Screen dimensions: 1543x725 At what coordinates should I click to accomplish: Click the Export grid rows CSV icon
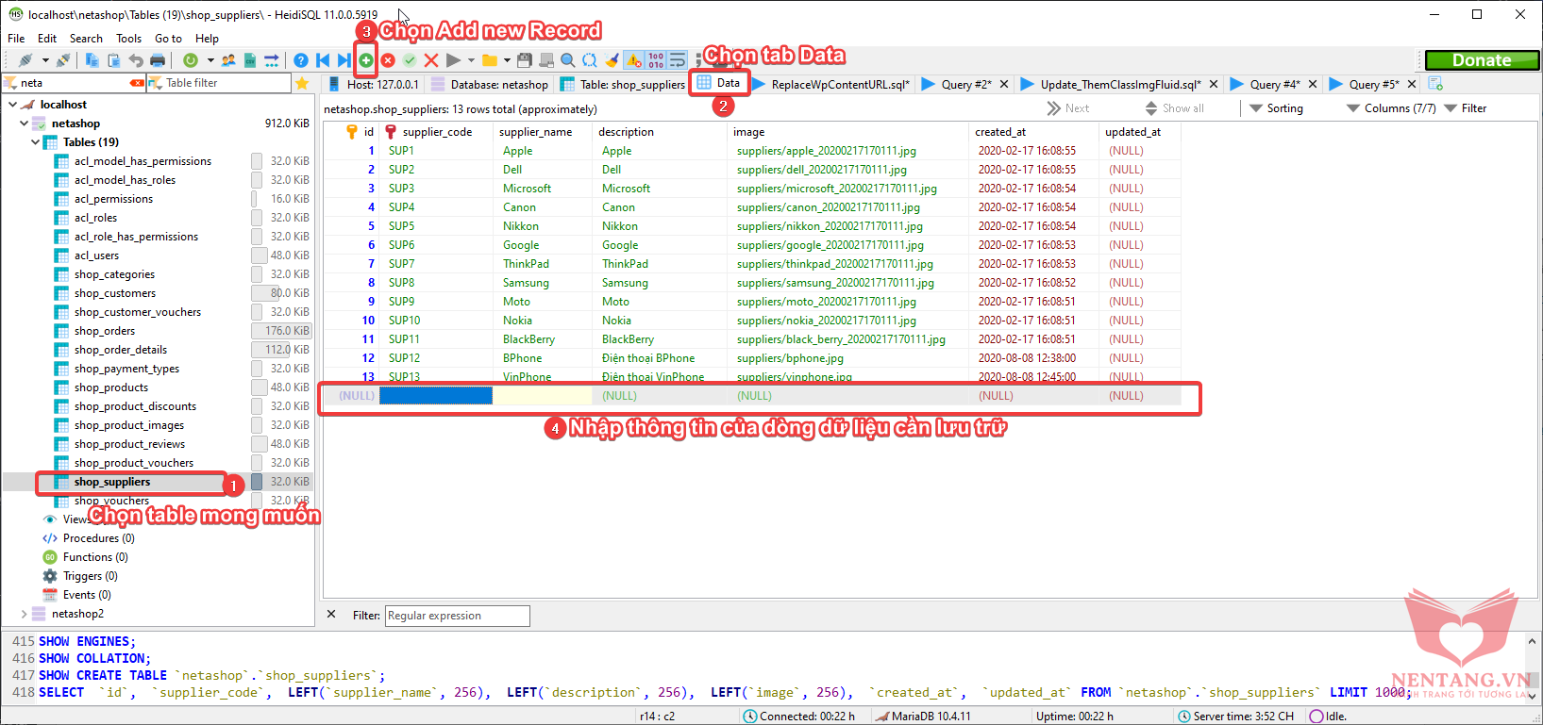pyautogui.click(x=250, y=60)
